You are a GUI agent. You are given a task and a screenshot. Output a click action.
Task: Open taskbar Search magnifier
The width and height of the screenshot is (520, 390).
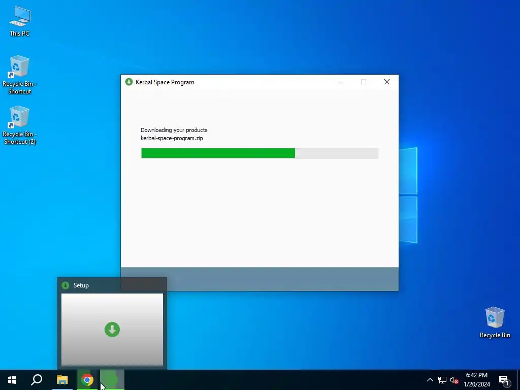click(x=37, y=380)
